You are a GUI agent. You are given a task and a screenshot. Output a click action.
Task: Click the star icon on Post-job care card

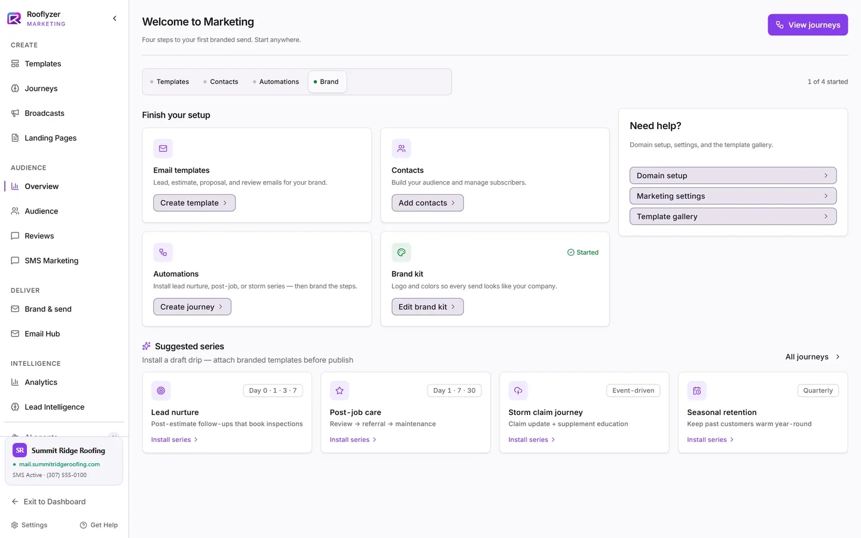point(340,390)
